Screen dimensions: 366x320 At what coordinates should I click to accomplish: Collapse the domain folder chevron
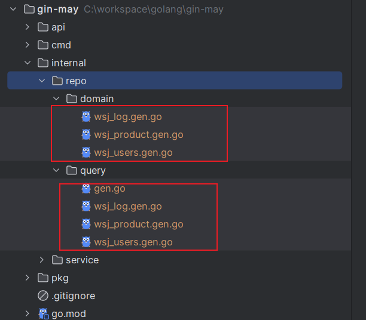pos(56,99)
